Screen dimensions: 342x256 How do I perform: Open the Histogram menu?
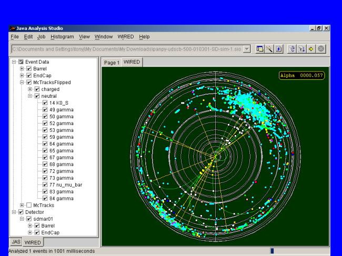coord(63,37)
